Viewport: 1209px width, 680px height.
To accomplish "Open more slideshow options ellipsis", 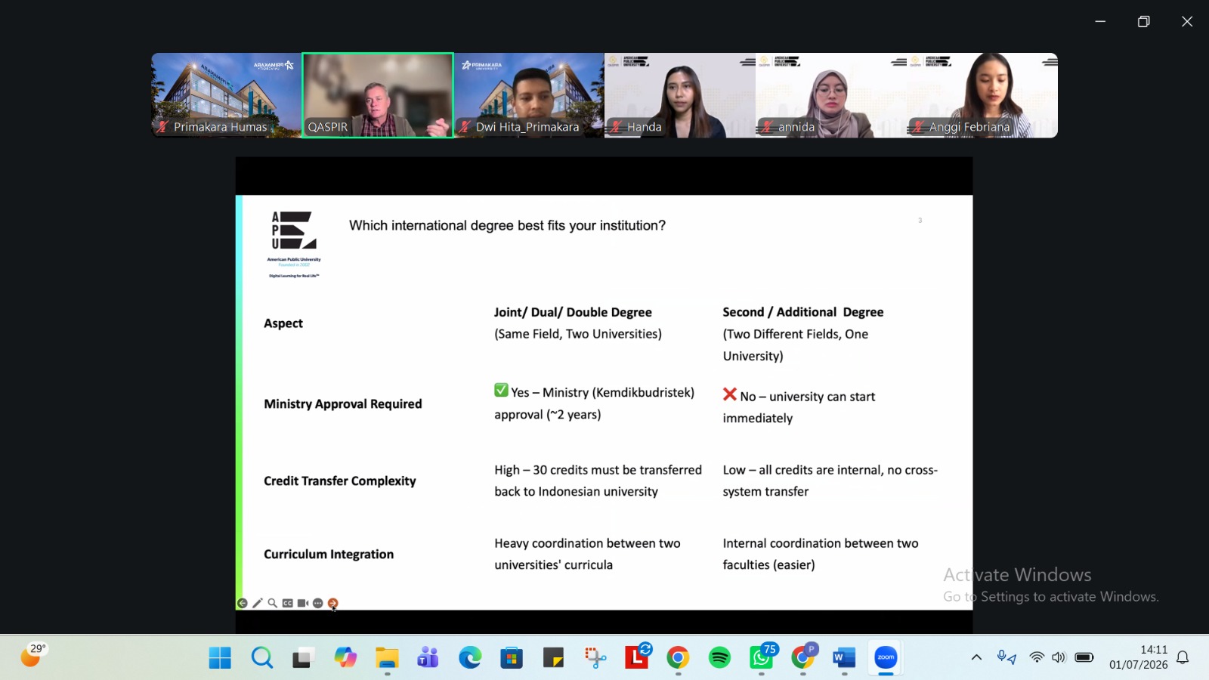I will click(318, 603).
